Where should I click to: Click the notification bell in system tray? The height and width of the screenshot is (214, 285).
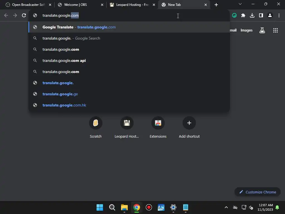(277, 207)
